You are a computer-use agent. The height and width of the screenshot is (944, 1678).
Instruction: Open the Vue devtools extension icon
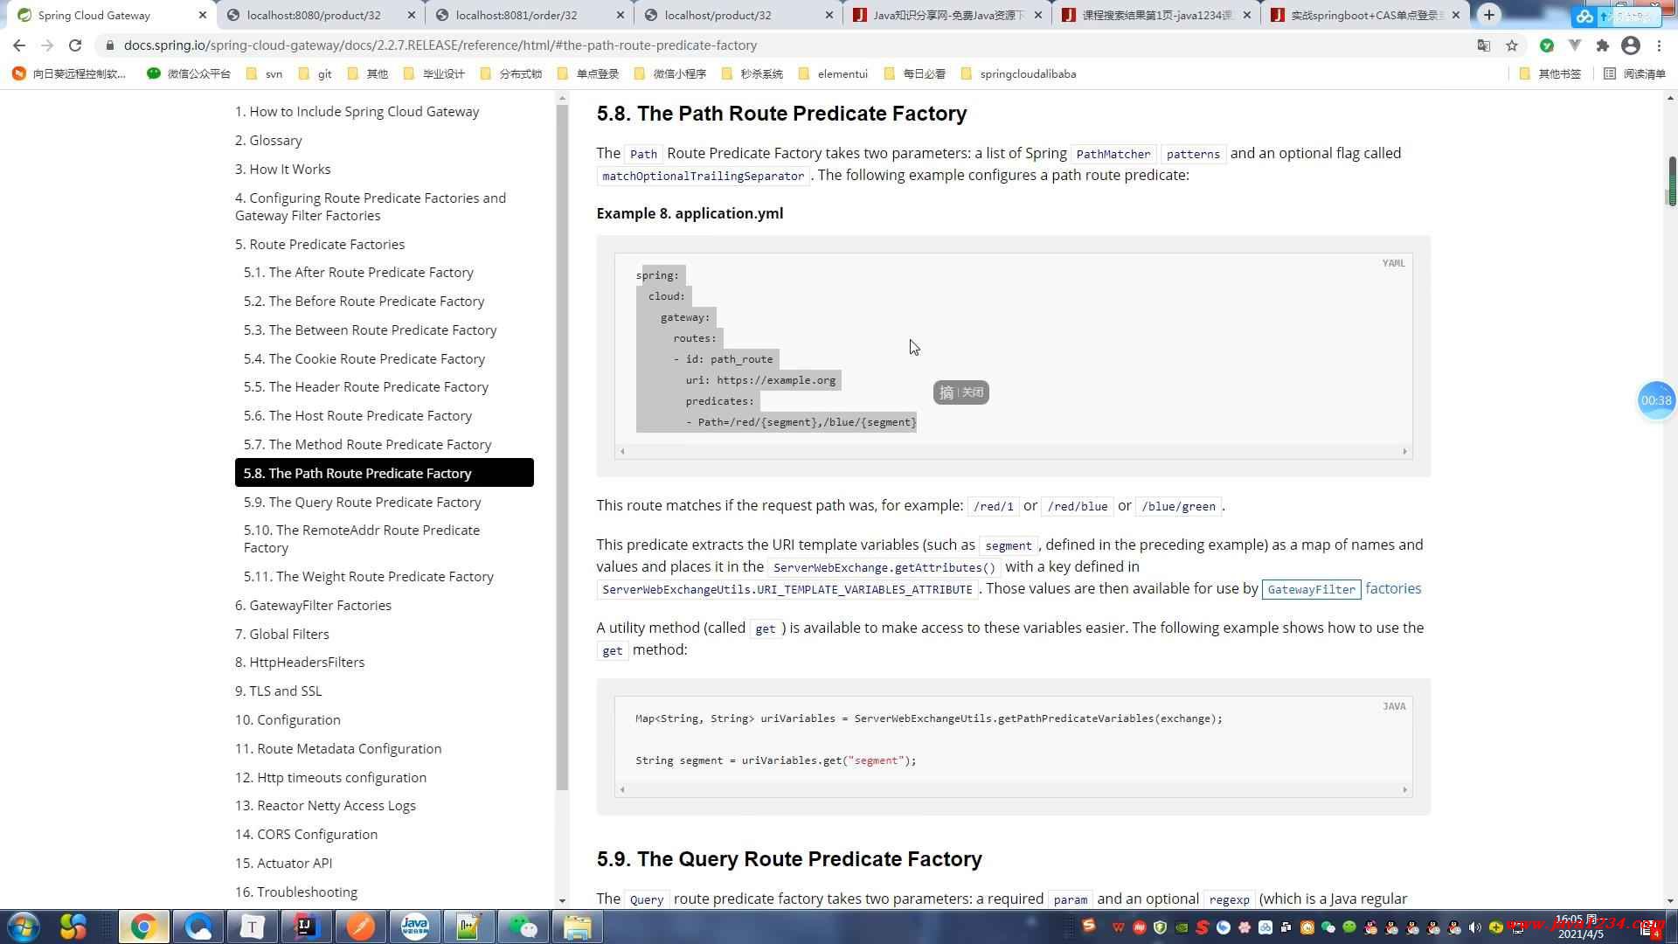1575,45
